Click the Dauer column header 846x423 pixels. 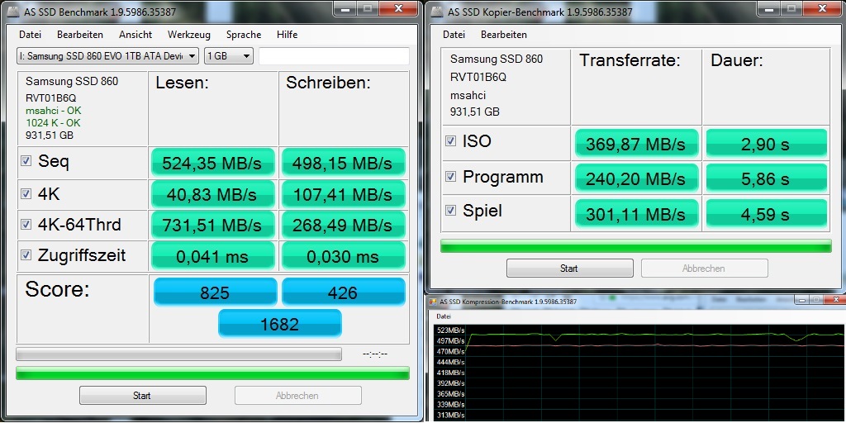(x=736, y=60)
